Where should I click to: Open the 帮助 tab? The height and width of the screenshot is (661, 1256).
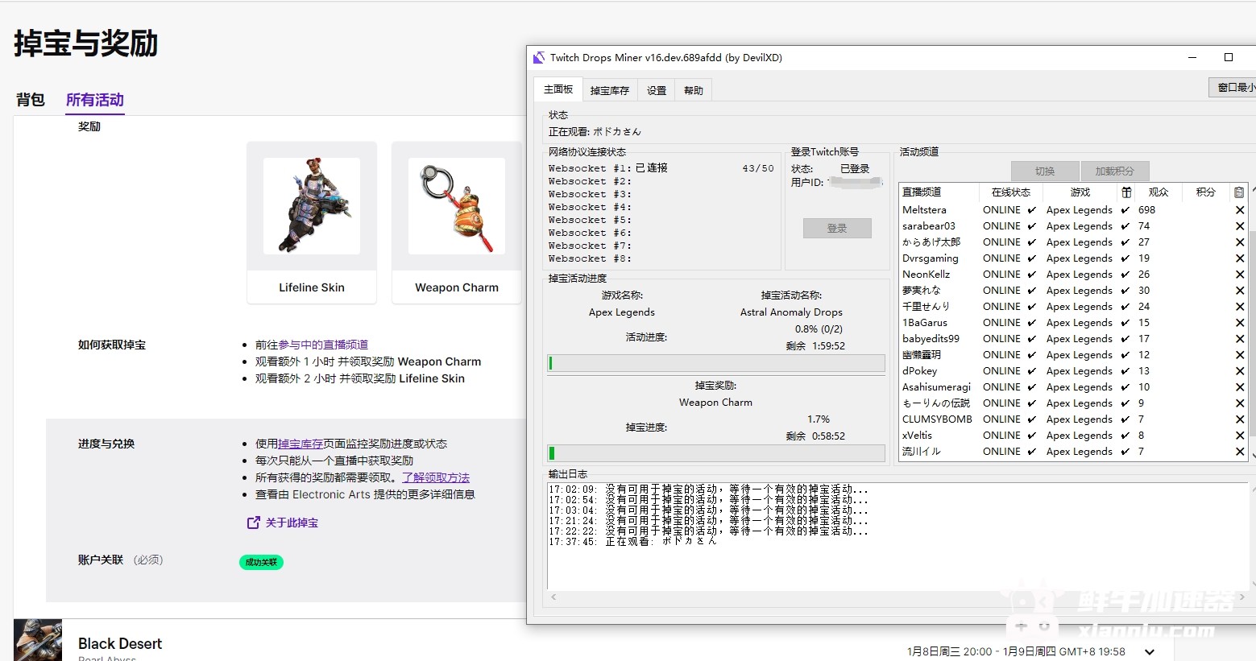click(694, 90)
